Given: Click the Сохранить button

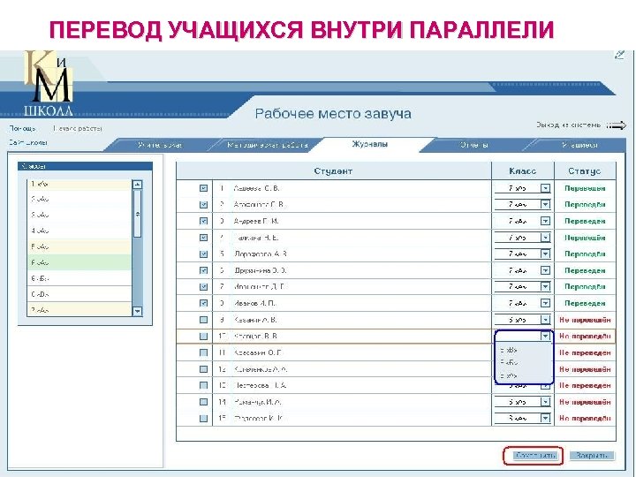Looking at the screenshot, I should click(534, 456).
